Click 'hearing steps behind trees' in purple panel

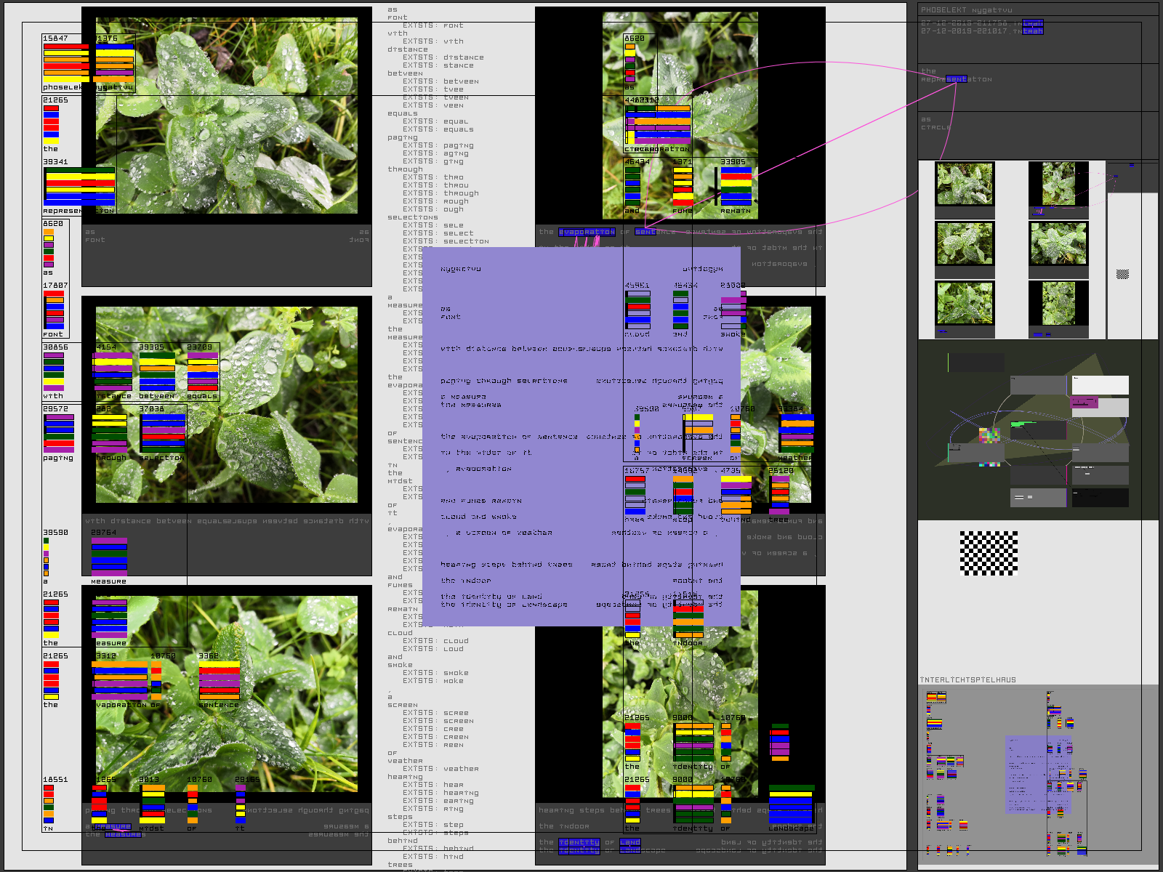[506, 565]
